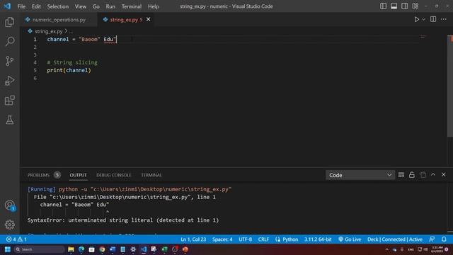Open the Run menu

(x=110, y=6)
